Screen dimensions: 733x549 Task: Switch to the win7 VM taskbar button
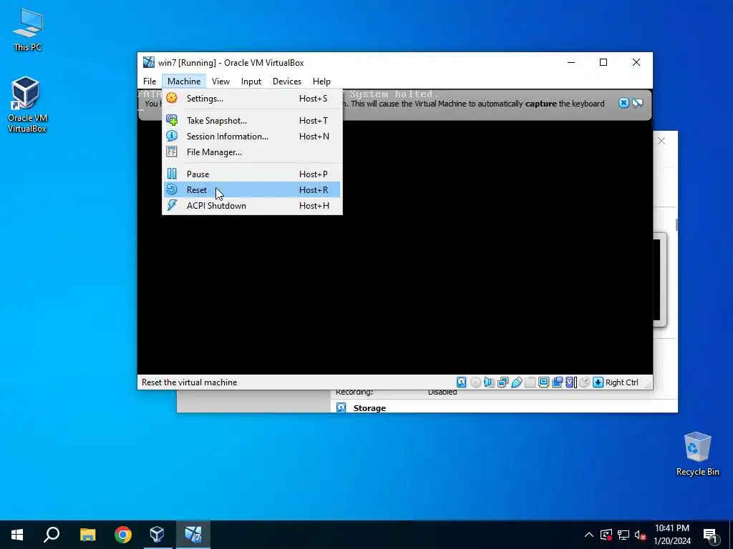click(193, 535)
